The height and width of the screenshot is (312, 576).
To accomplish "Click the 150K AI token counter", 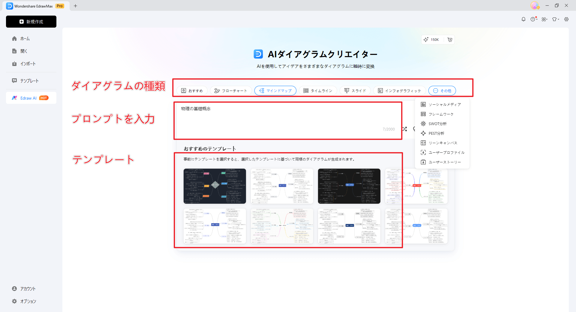I will click(x=431, y=40).
